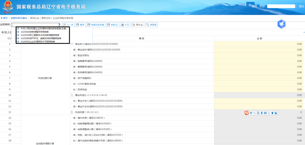Go to 首页 in the top header
Viewport: 305px width, 145px height.
pyautogui.click(x=254, y=6)
